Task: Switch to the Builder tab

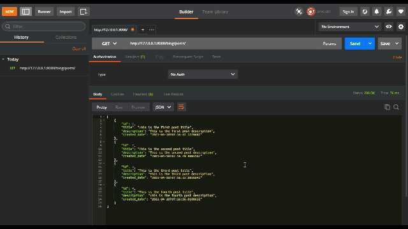Action: coord(186,11)
